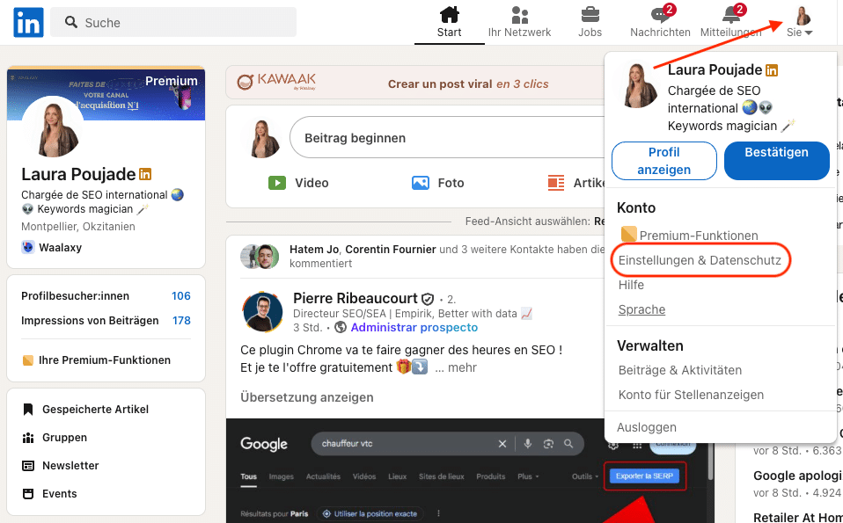This screenshot has height=523, width=843.
Task: Open the Jobs tab
Action: click(590, 22)
